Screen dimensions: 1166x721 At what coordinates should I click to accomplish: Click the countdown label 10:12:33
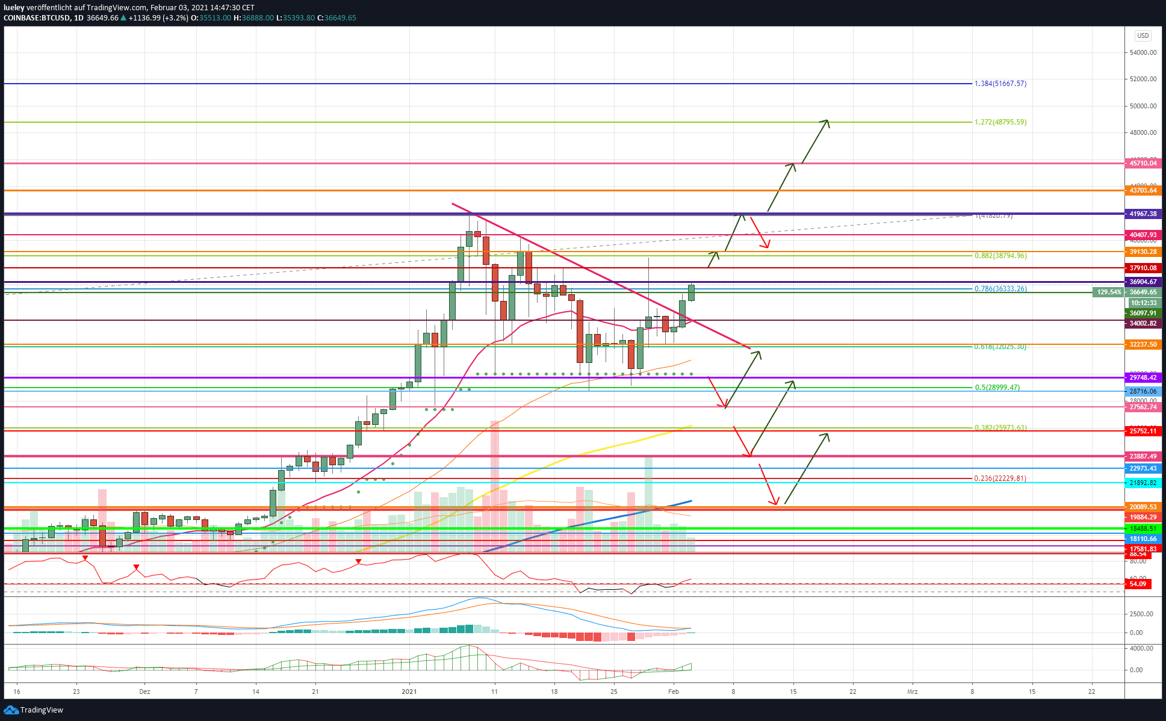click(x=1143, y=303)
